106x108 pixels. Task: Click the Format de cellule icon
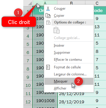click(48, 67)
